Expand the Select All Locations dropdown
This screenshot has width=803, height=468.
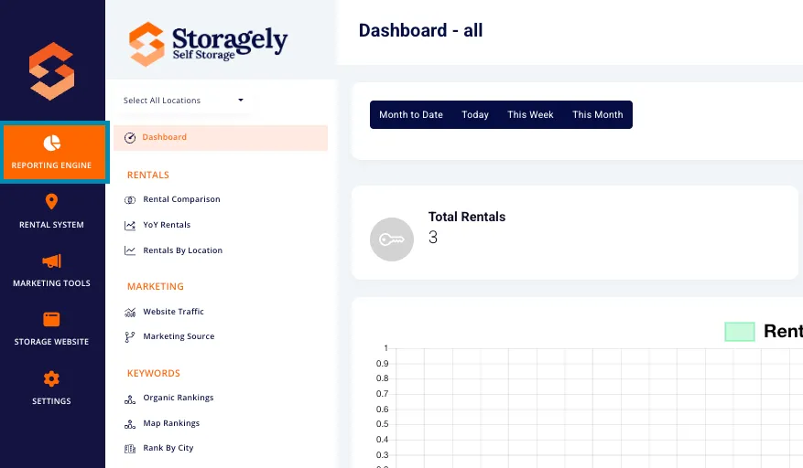[183, 101]
